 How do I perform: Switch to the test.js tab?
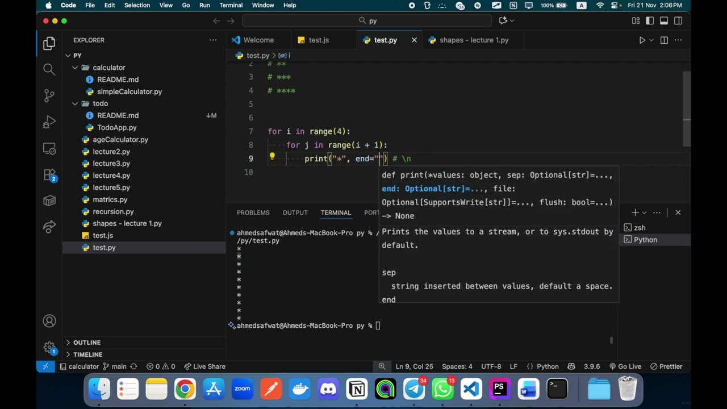coord(319,40)
